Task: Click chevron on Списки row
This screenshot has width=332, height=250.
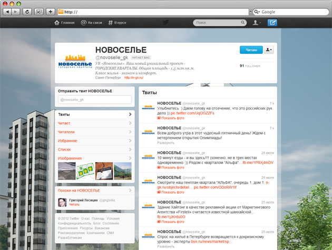Action: [130, 149]
